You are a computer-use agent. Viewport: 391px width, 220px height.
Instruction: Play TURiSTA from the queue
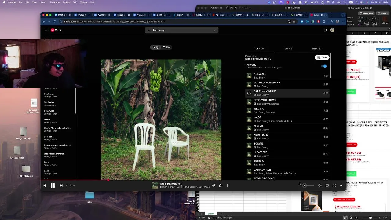pyautogui.click(x=287, y=163)
